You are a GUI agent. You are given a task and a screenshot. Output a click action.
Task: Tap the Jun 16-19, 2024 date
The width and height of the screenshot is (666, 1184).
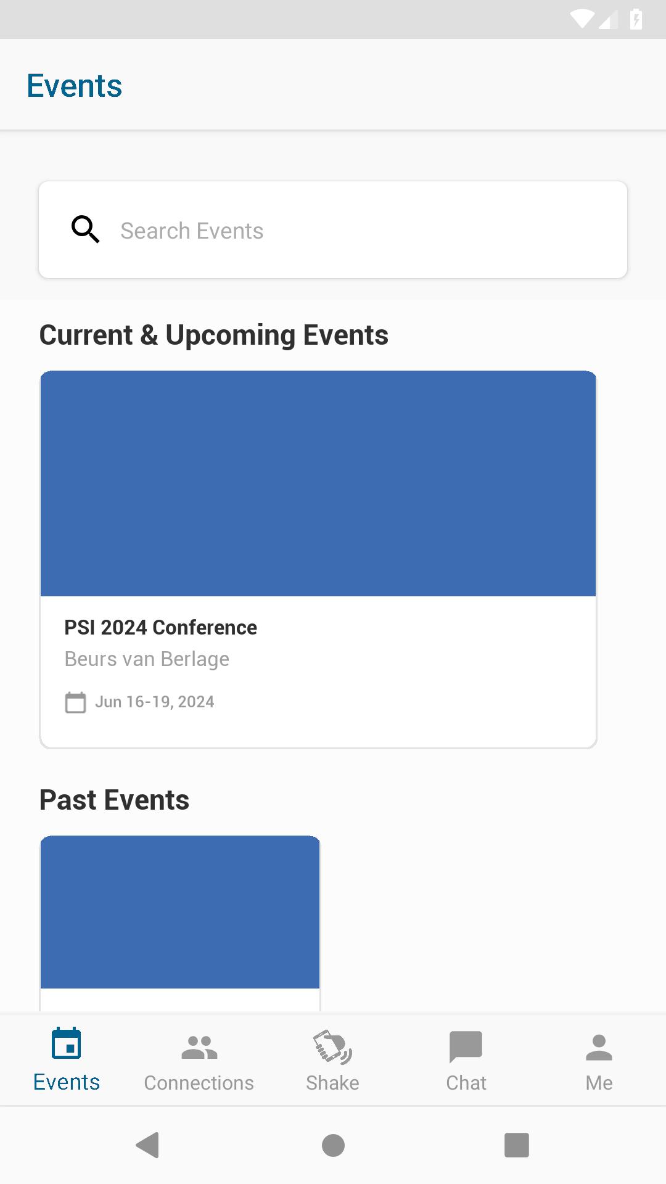pos(155,702)
